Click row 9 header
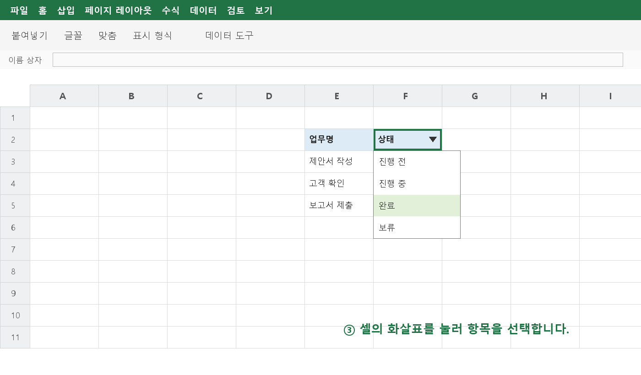The image size is (641, 375). (x=15, y=294)
